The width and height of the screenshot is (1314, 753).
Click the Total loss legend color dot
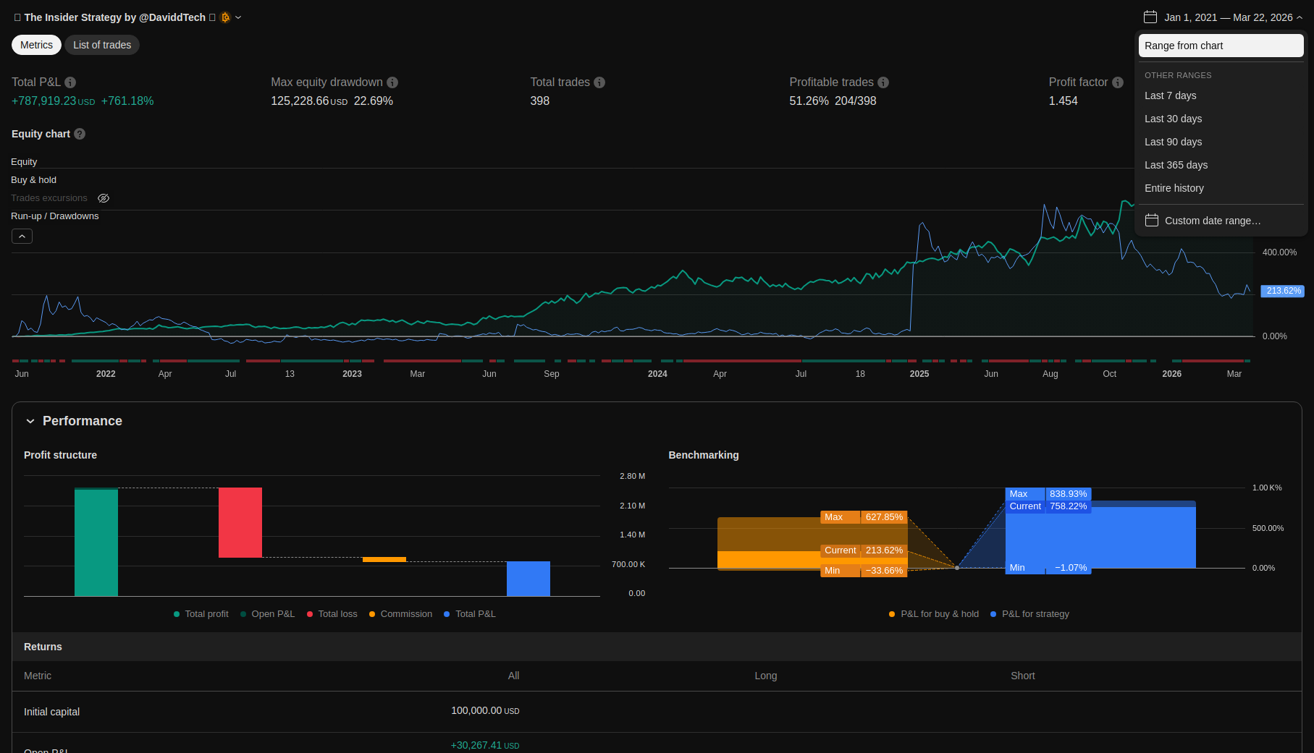click(310, 614)
